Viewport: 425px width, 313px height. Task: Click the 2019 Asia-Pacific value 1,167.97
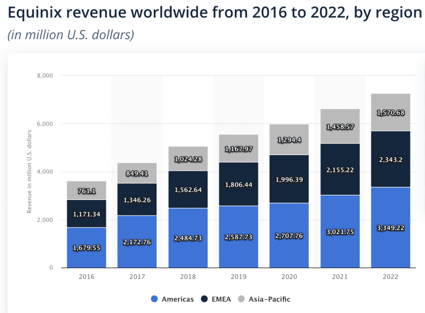click(239, 149)
